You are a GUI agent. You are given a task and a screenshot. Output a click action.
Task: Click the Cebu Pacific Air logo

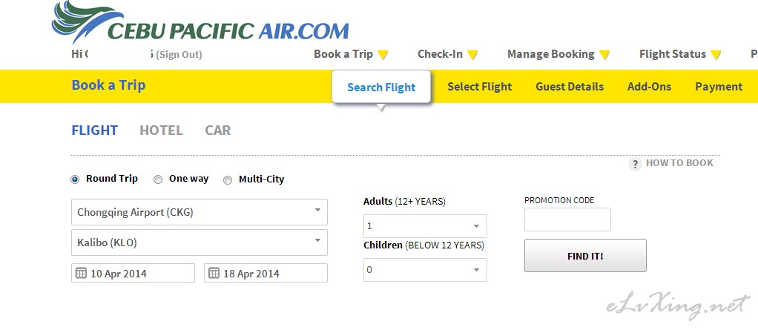coord(200,23)
